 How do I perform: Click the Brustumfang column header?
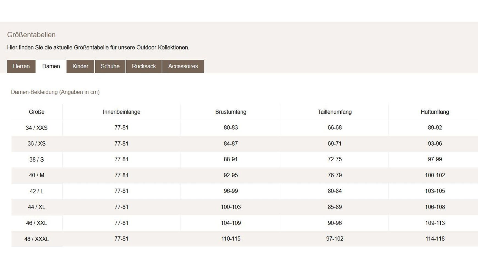pos(231,112)
